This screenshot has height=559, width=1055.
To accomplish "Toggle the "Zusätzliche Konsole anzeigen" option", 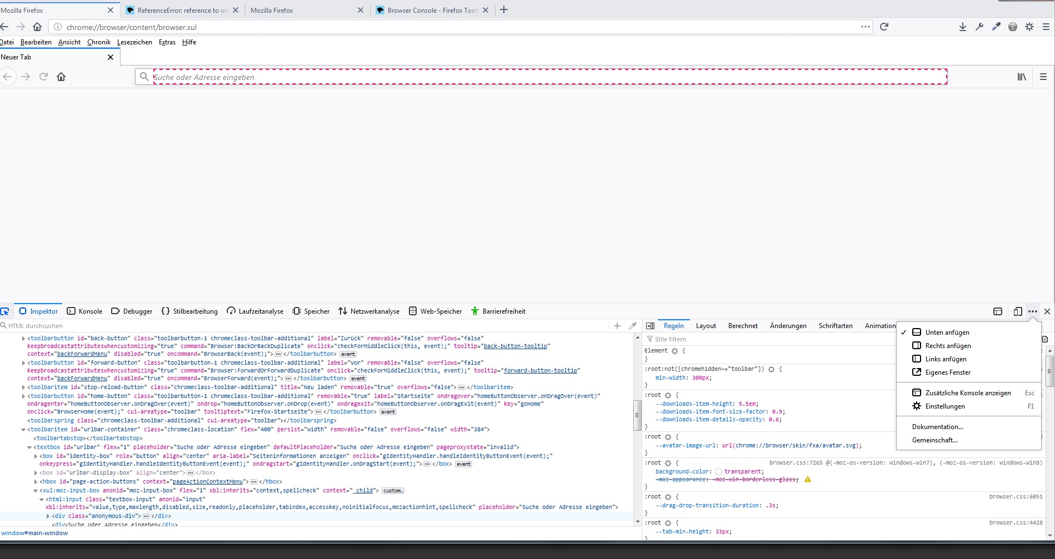I will [968, 393].
